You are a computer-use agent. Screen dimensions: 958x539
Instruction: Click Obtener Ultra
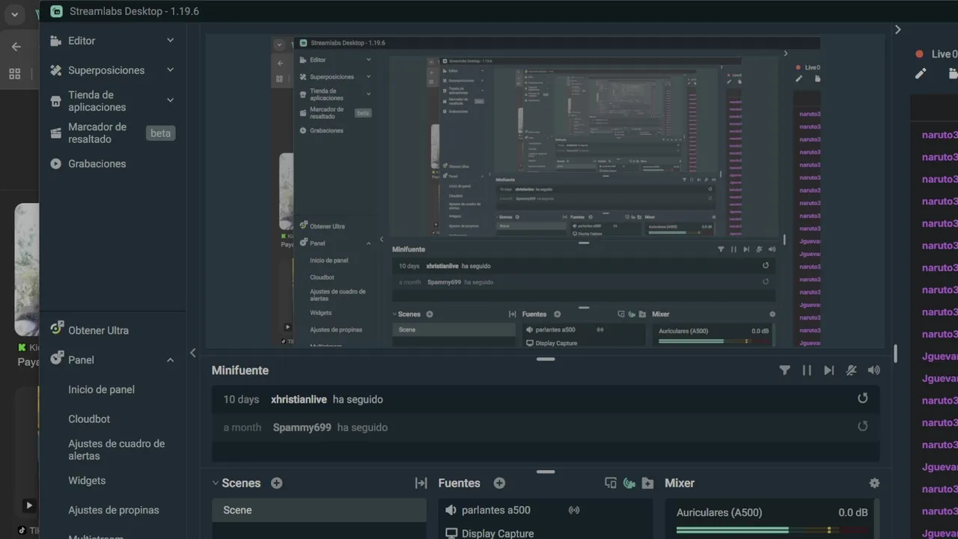click(98, 330)
